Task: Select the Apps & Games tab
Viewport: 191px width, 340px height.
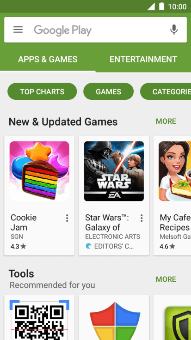Action: pos(48,60)
